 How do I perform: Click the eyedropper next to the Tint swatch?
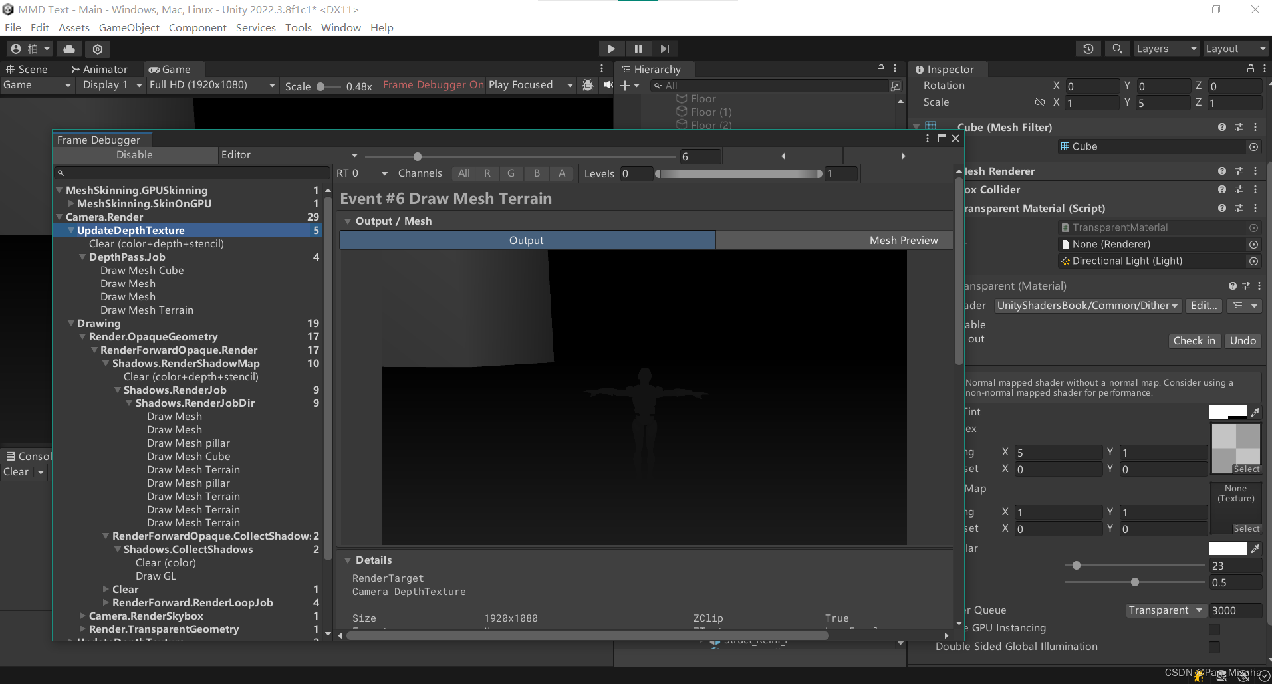pyautogui.click(x=1255, y=411)
